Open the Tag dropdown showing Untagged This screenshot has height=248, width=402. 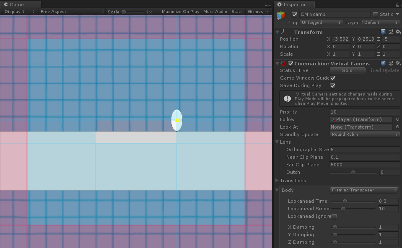(x=321, y=23)
